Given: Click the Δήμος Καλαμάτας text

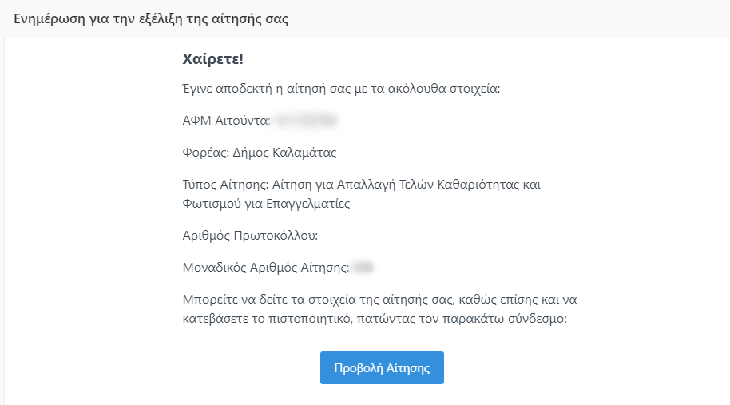Looking at the screenshot, I should (x=284, y=153).
